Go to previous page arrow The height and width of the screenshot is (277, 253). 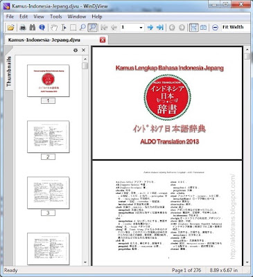(114, 28)
